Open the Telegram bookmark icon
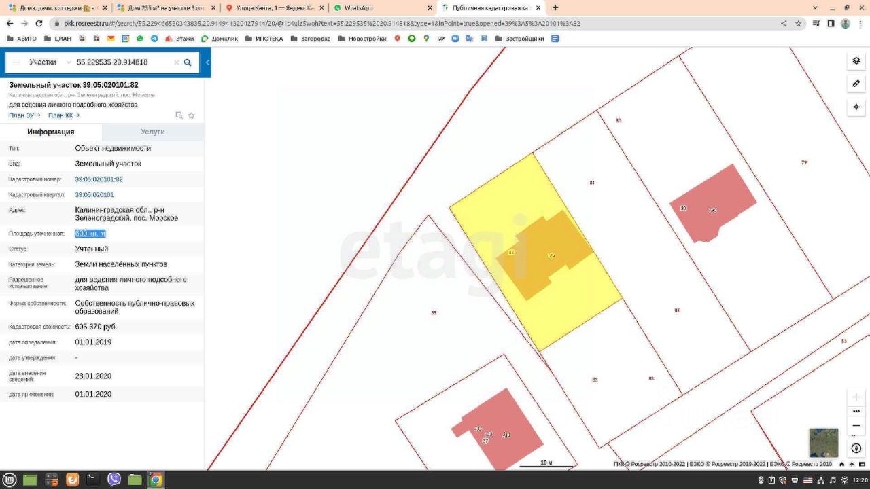Screen dimensions: 870x489 (154, 39)
